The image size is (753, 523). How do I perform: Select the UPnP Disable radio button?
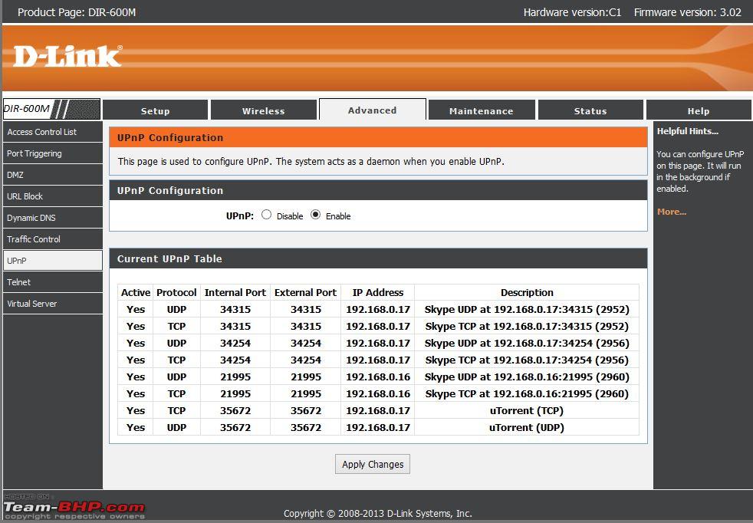[x=267, y=215]
